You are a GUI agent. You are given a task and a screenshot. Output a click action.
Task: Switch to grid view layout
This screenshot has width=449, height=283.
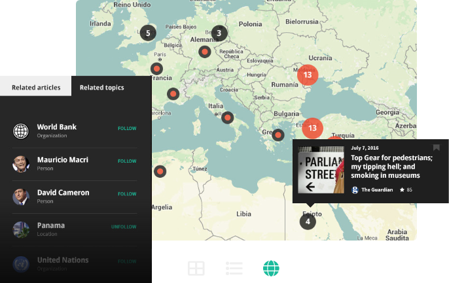point(196,269)
